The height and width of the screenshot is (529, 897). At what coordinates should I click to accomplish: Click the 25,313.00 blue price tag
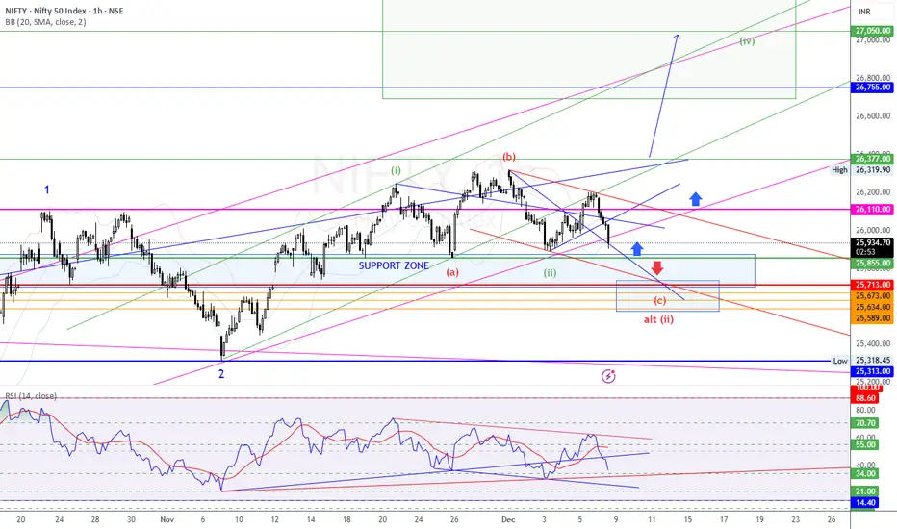tap(872, 371)
